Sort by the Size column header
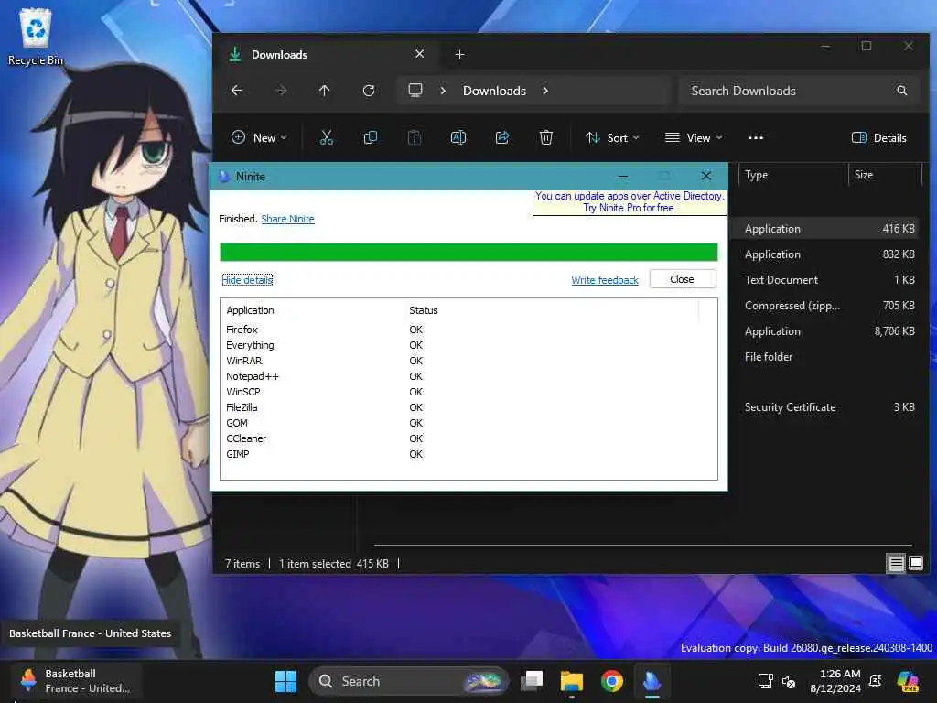 pyautogui.click(x=885, y=175)
